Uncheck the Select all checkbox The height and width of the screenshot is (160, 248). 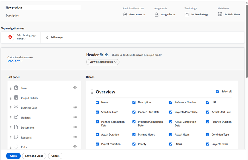point(217,91)
